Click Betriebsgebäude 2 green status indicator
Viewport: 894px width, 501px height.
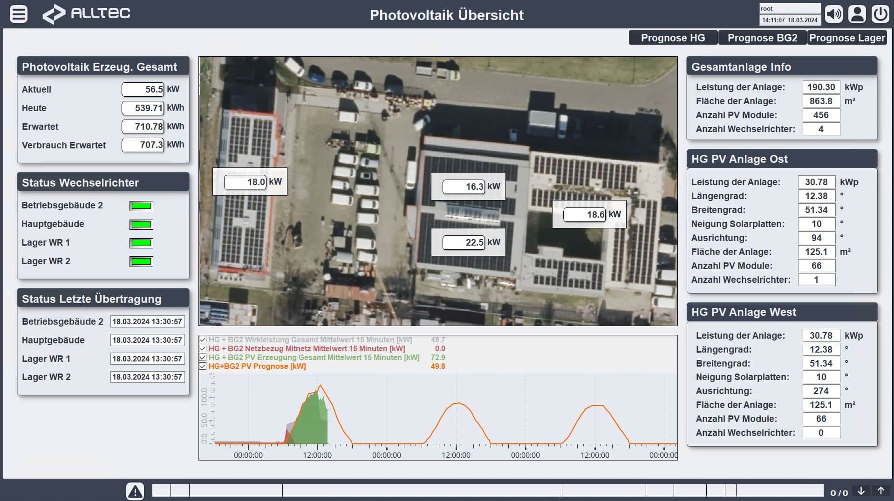(141, 206)
